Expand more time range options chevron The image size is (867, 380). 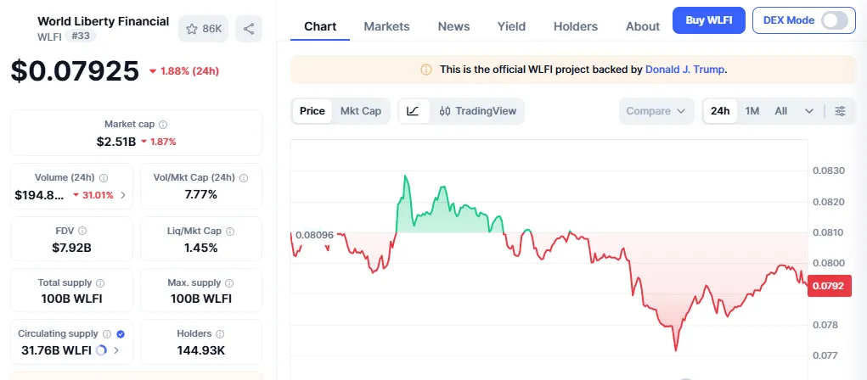click(x=809, y=111)
